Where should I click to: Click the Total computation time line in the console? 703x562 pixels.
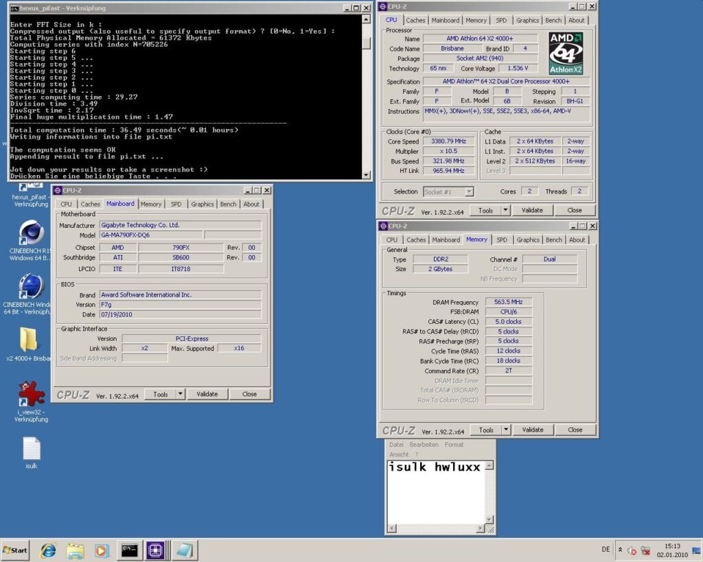[x=124, y=130]
